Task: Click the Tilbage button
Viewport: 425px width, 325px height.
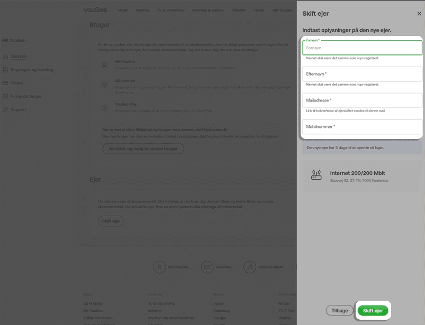Action: 339,311
